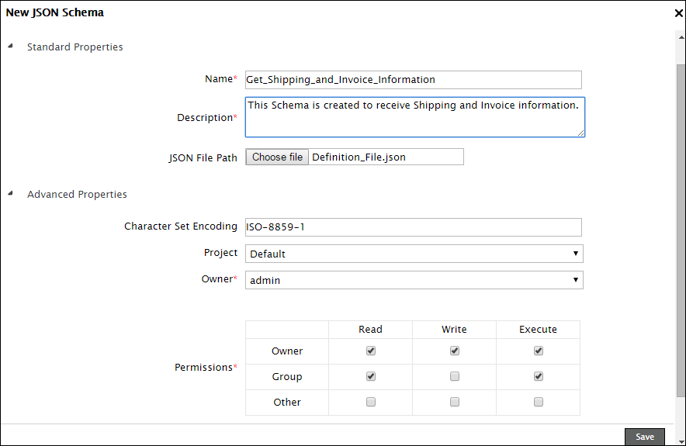Click the JSON File Path label
The height and width of the screenshot is (446, 686).
click(x=203, y=158)
